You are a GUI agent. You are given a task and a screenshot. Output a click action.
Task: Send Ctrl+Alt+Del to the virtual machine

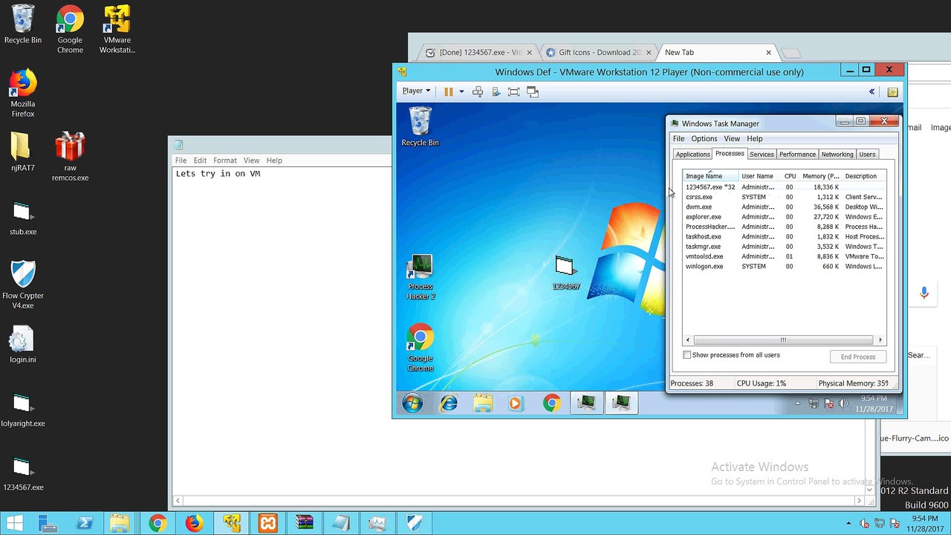(478, 91)
